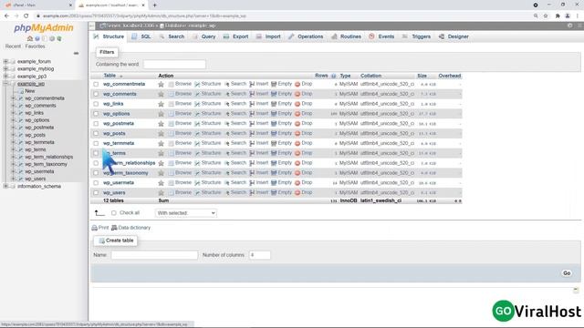Screen dimensions: 584x328
Task: Select the wp_posts checkbox
Action: coord(96,134)
